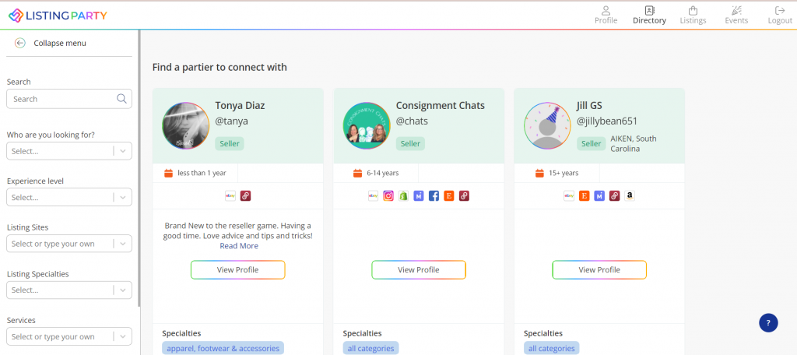Open the blue help question mark button
Screen dimensions: 797x355
(x=768, y=322)
